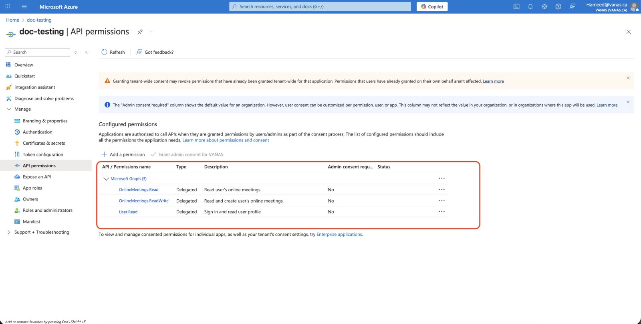Click 'Sign in and read user profile' description
The width and height of the screenshot is (641, 324).
pyautogui.click(x=232, y=212)
